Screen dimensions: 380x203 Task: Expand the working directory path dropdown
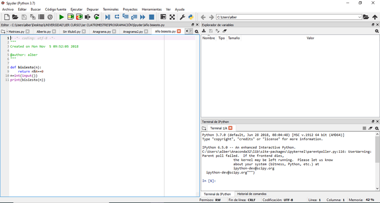pos(359,17)
